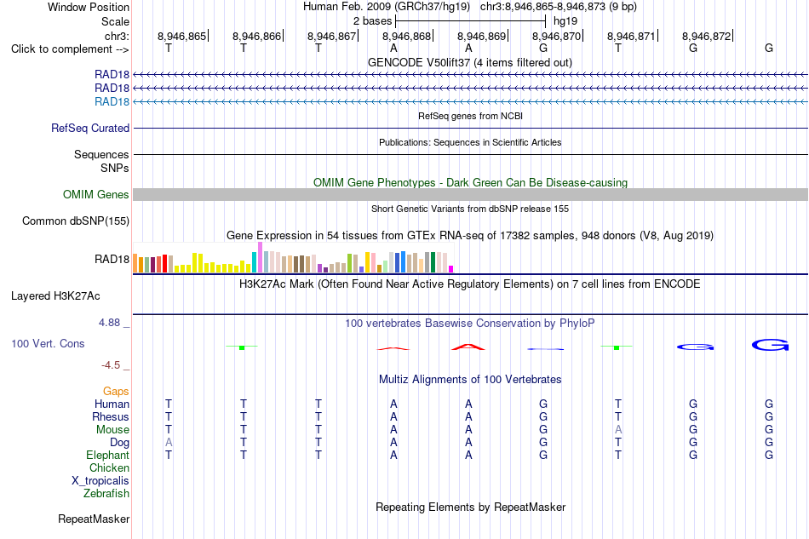Click the Sequences track label

tap(101, 154)
